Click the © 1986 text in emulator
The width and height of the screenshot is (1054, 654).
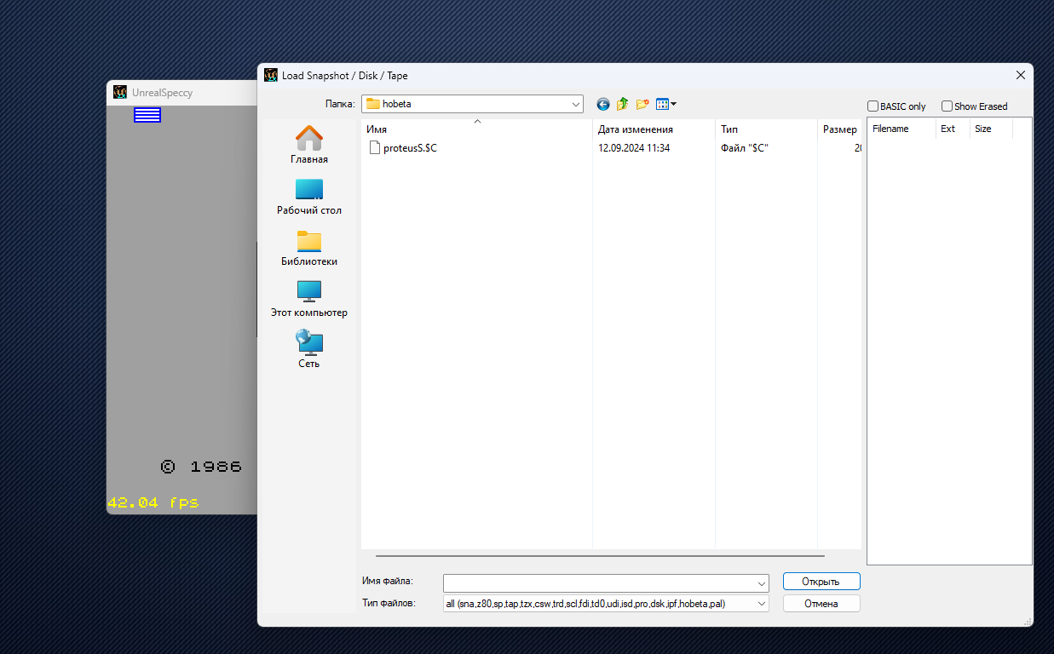tap(202, 467)
